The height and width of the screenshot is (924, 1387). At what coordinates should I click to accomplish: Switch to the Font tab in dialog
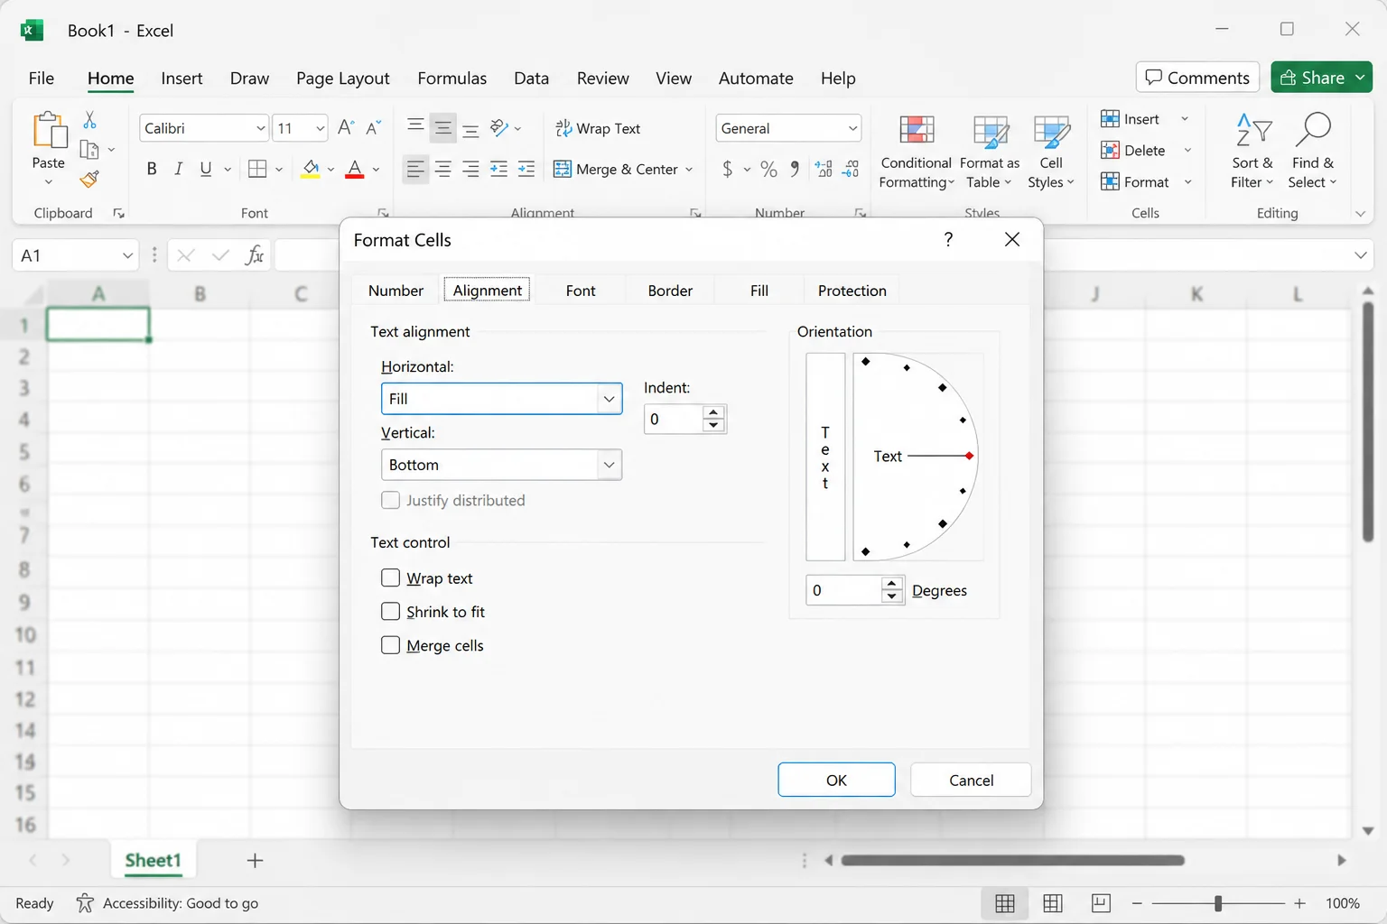(581, 291)
